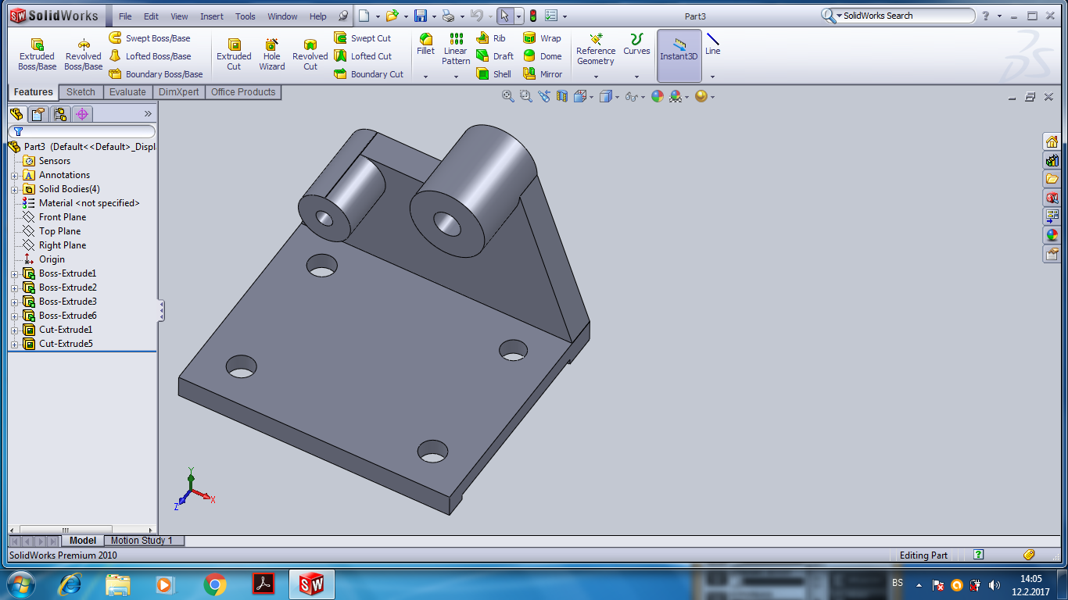
Task: Select the Mirror feature tool
Action: 543,74
